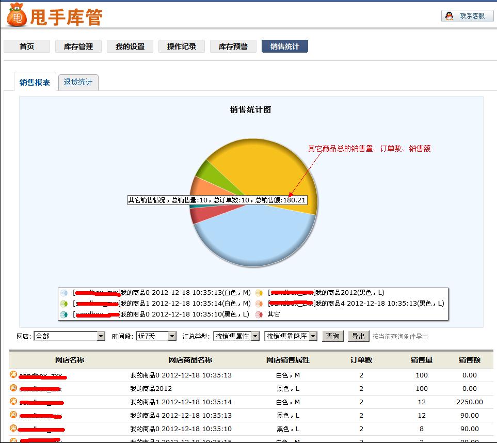
Task: Click sales amount 2250.00 in the table
Action: point(470,402)
